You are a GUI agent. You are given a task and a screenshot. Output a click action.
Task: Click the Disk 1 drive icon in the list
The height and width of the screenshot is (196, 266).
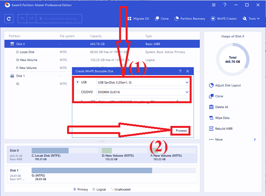(12, 76)
